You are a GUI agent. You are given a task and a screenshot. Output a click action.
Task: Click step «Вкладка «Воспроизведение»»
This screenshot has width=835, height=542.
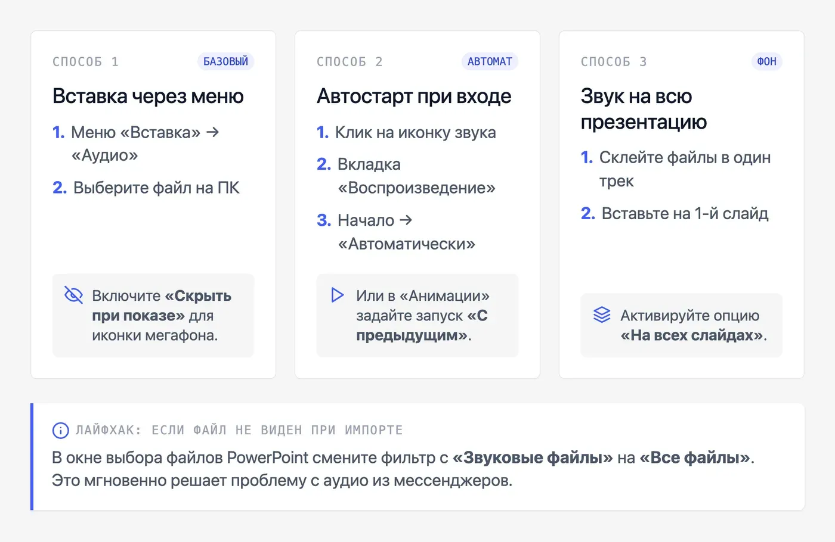click(406, 176)
